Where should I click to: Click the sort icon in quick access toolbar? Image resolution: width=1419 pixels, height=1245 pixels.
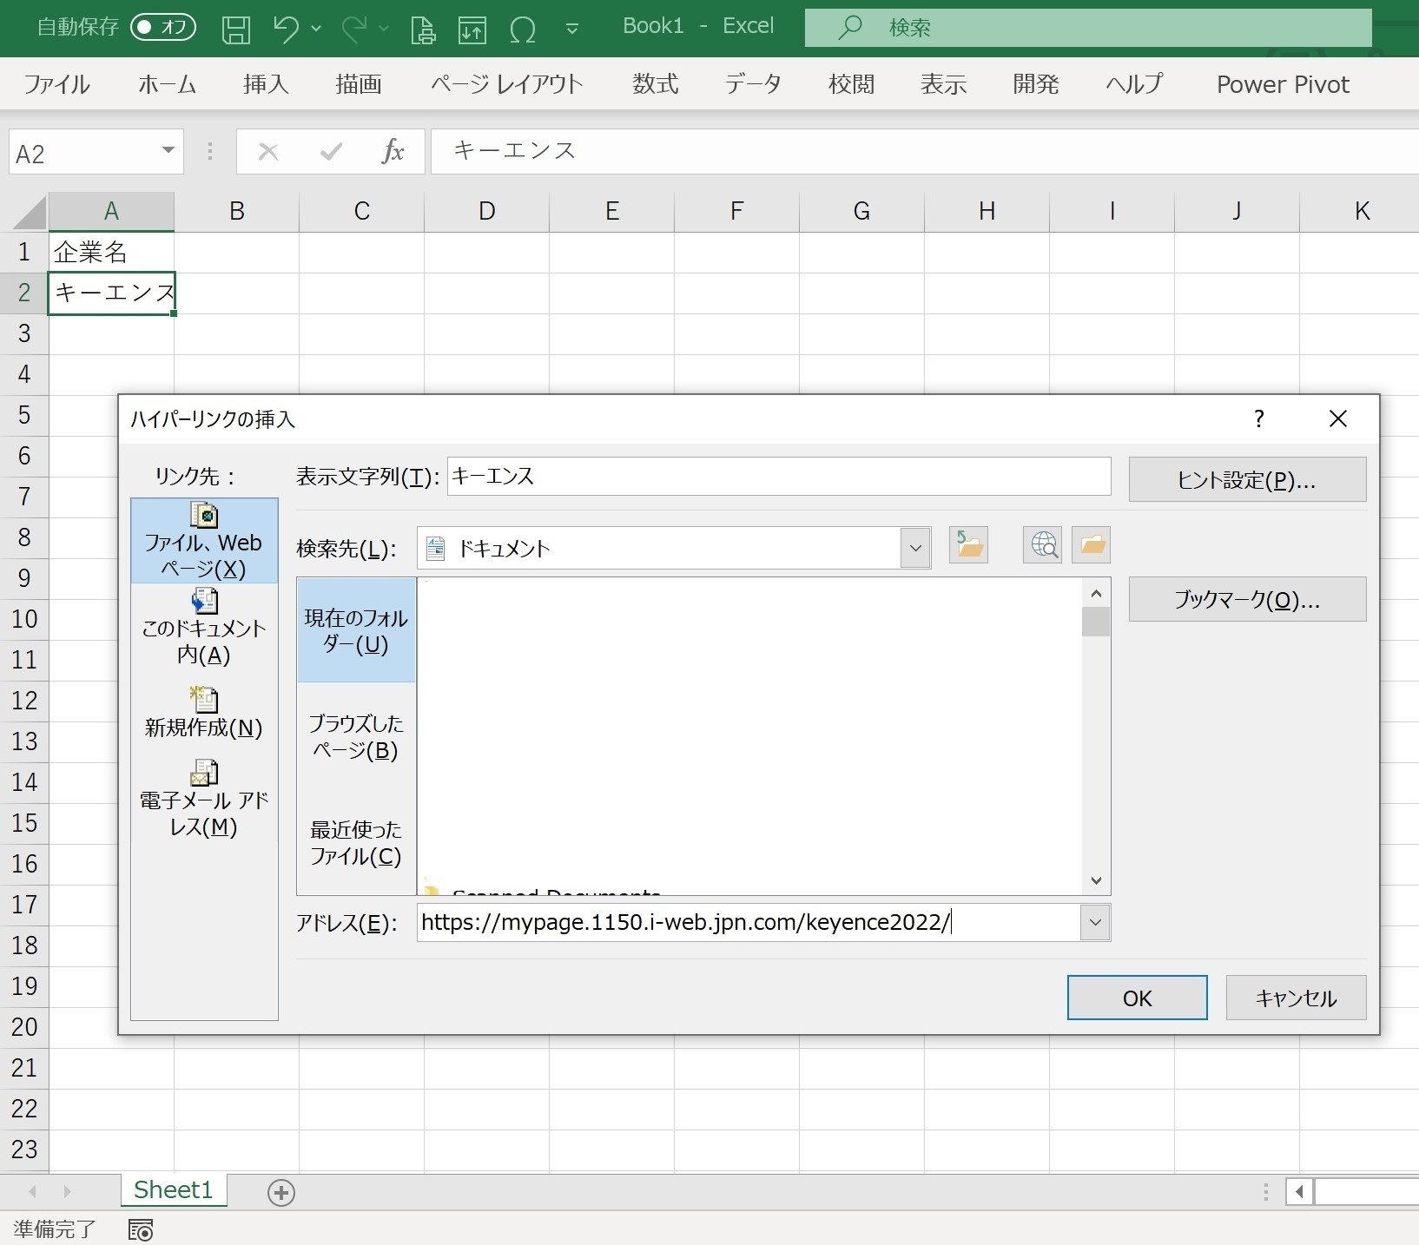pyautogui.click(x=472, y=30)
